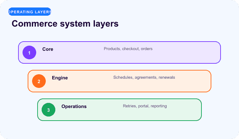Click the purple number 1 circle

[29, 52]
